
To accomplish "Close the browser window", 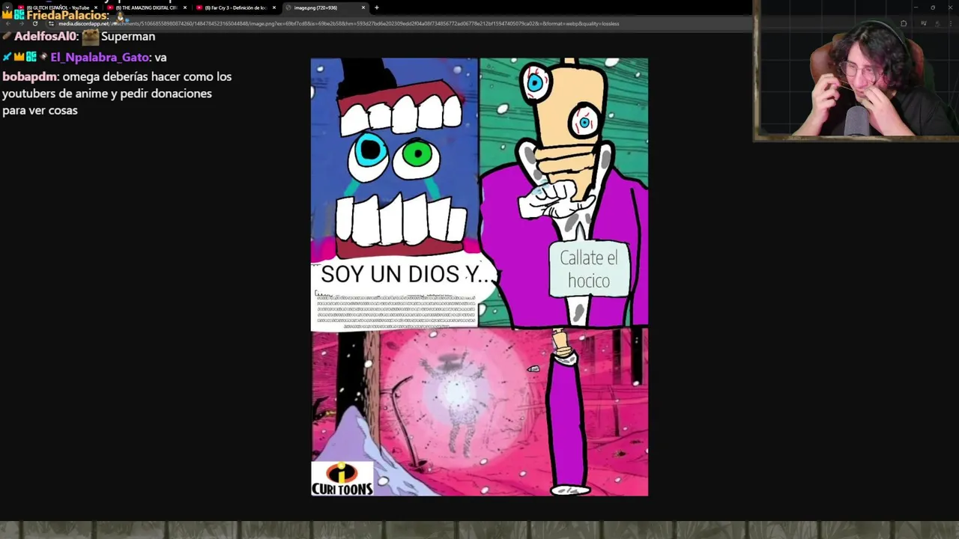I will point(950,7).
